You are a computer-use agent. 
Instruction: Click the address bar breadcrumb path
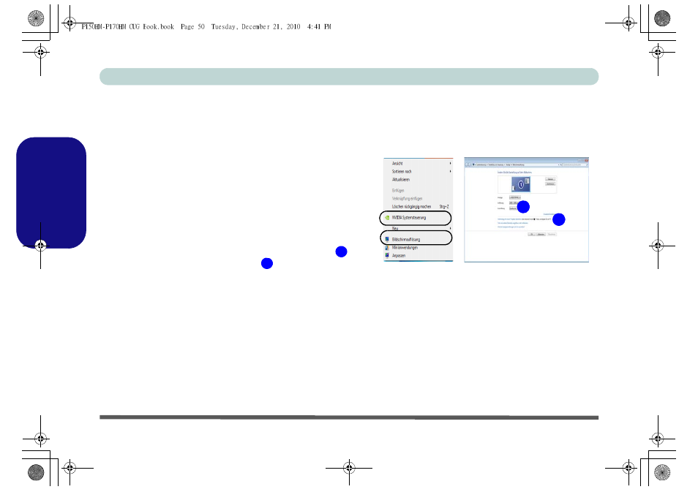tap(515, 164)
